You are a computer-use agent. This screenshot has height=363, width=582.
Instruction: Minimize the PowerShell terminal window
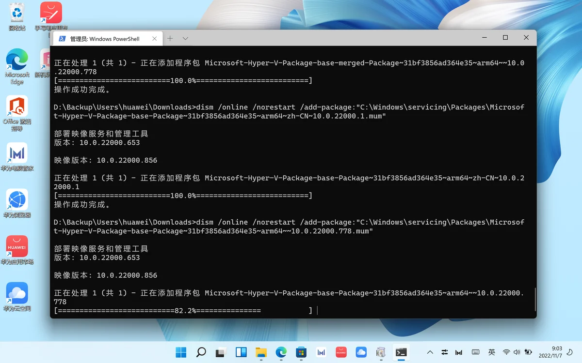tap(484, 38)
